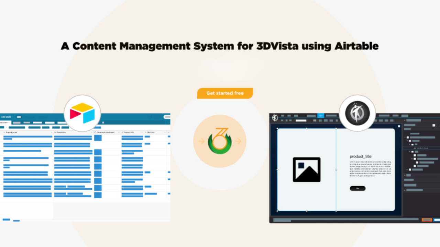Click small 3DVista logo in editor corner
Image resolution: width=440 pixels, height=247 pixels.
(275, 118)
